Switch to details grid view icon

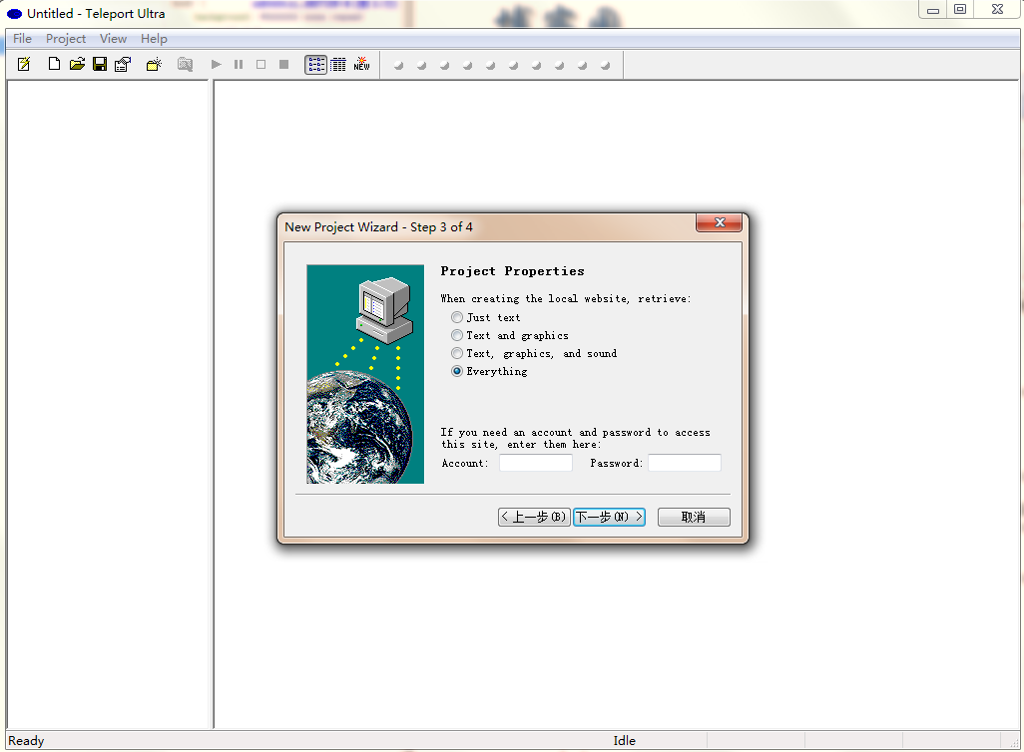(338, 65)
